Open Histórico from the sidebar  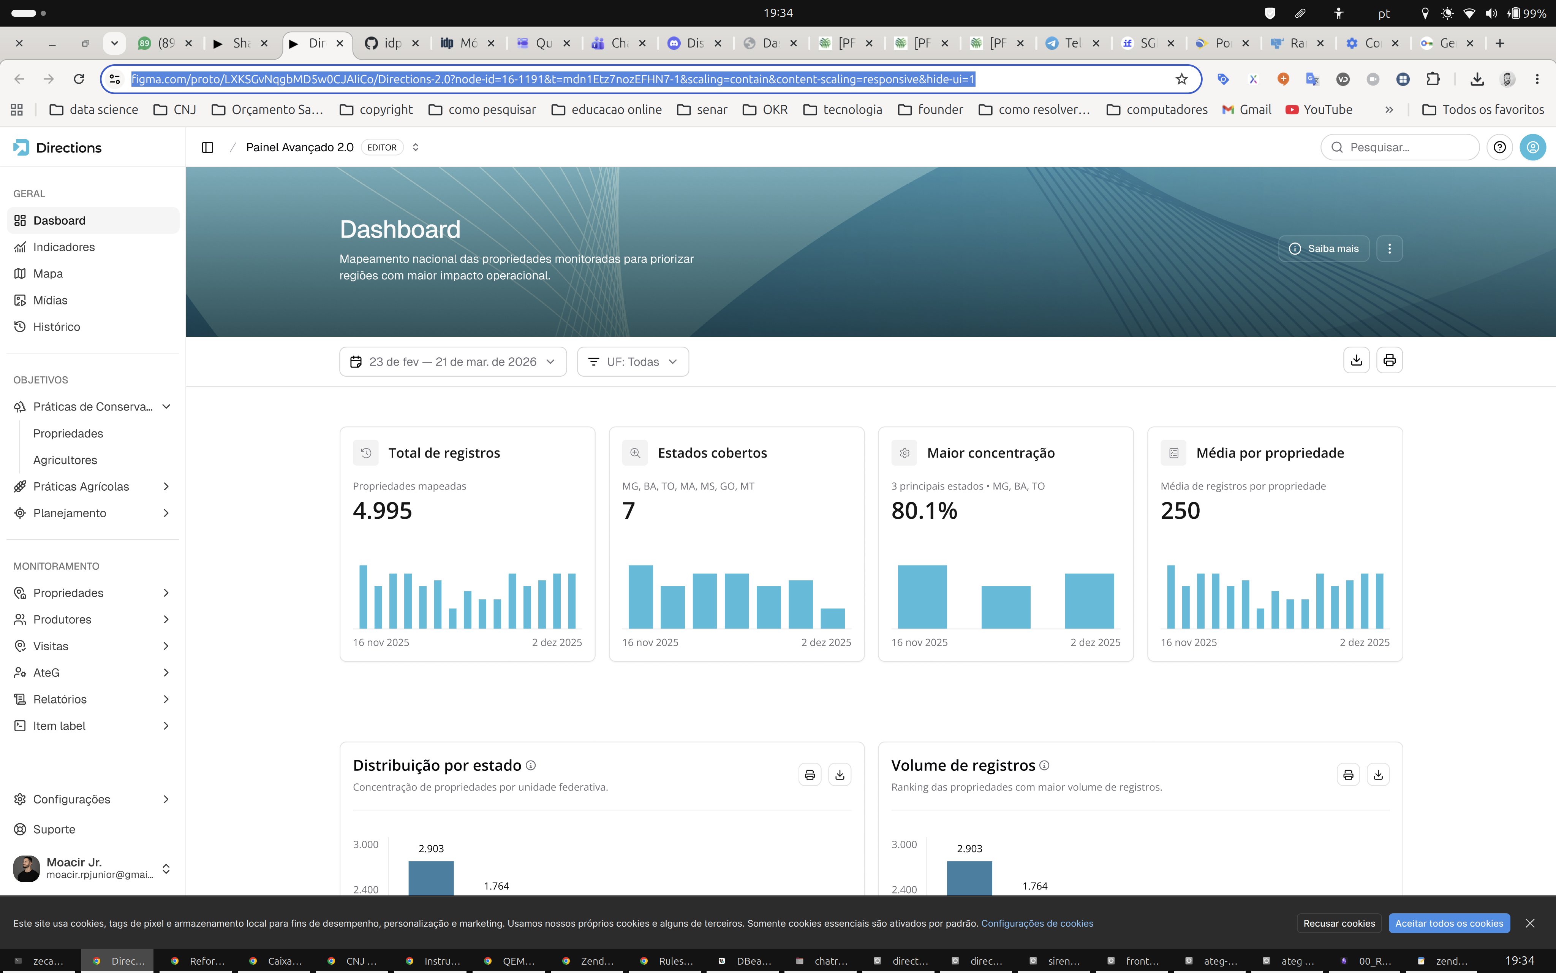tap(93, 327)
